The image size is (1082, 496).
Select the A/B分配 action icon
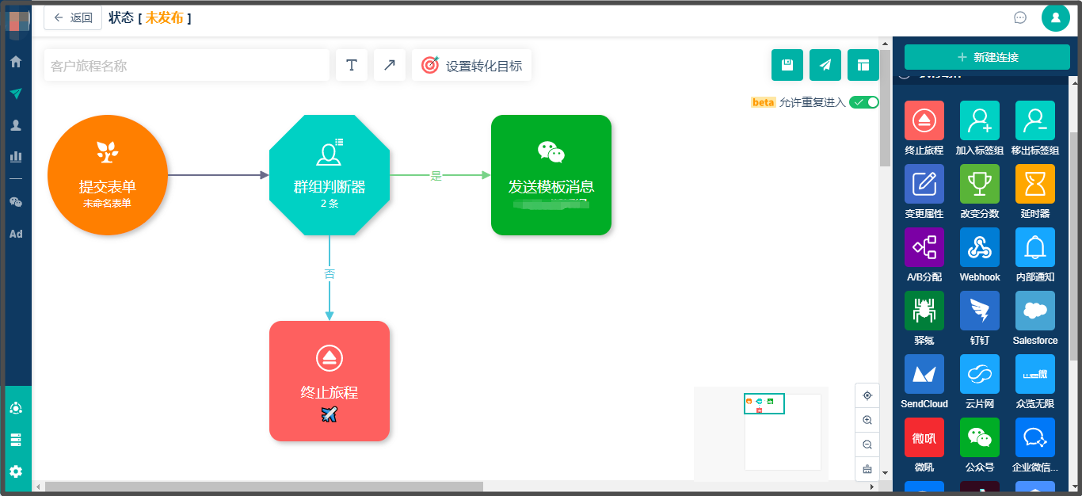point(924,247)
